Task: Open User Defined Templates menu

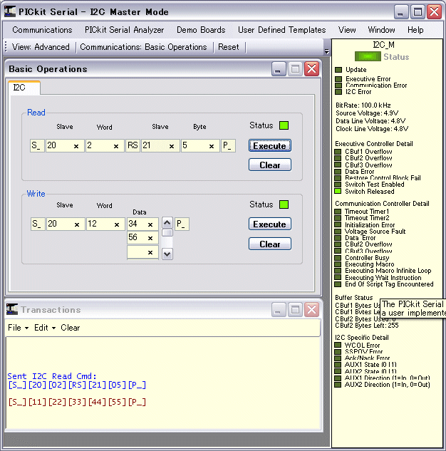Action: 282,30
